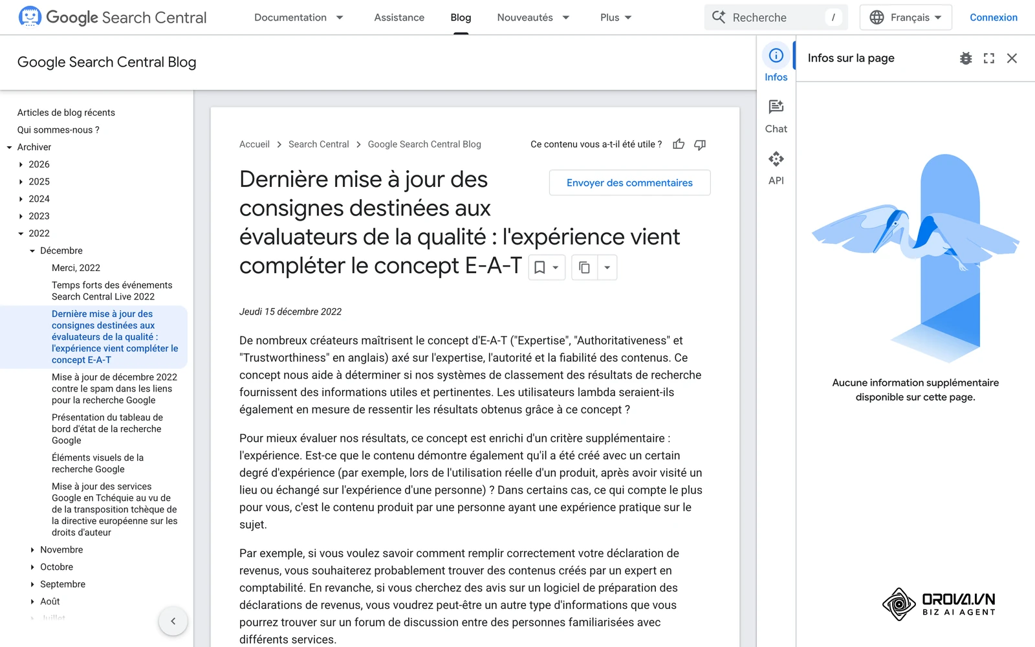Click the Recherche search field
The image size is (1035, 647).
[x=776, y=17]
